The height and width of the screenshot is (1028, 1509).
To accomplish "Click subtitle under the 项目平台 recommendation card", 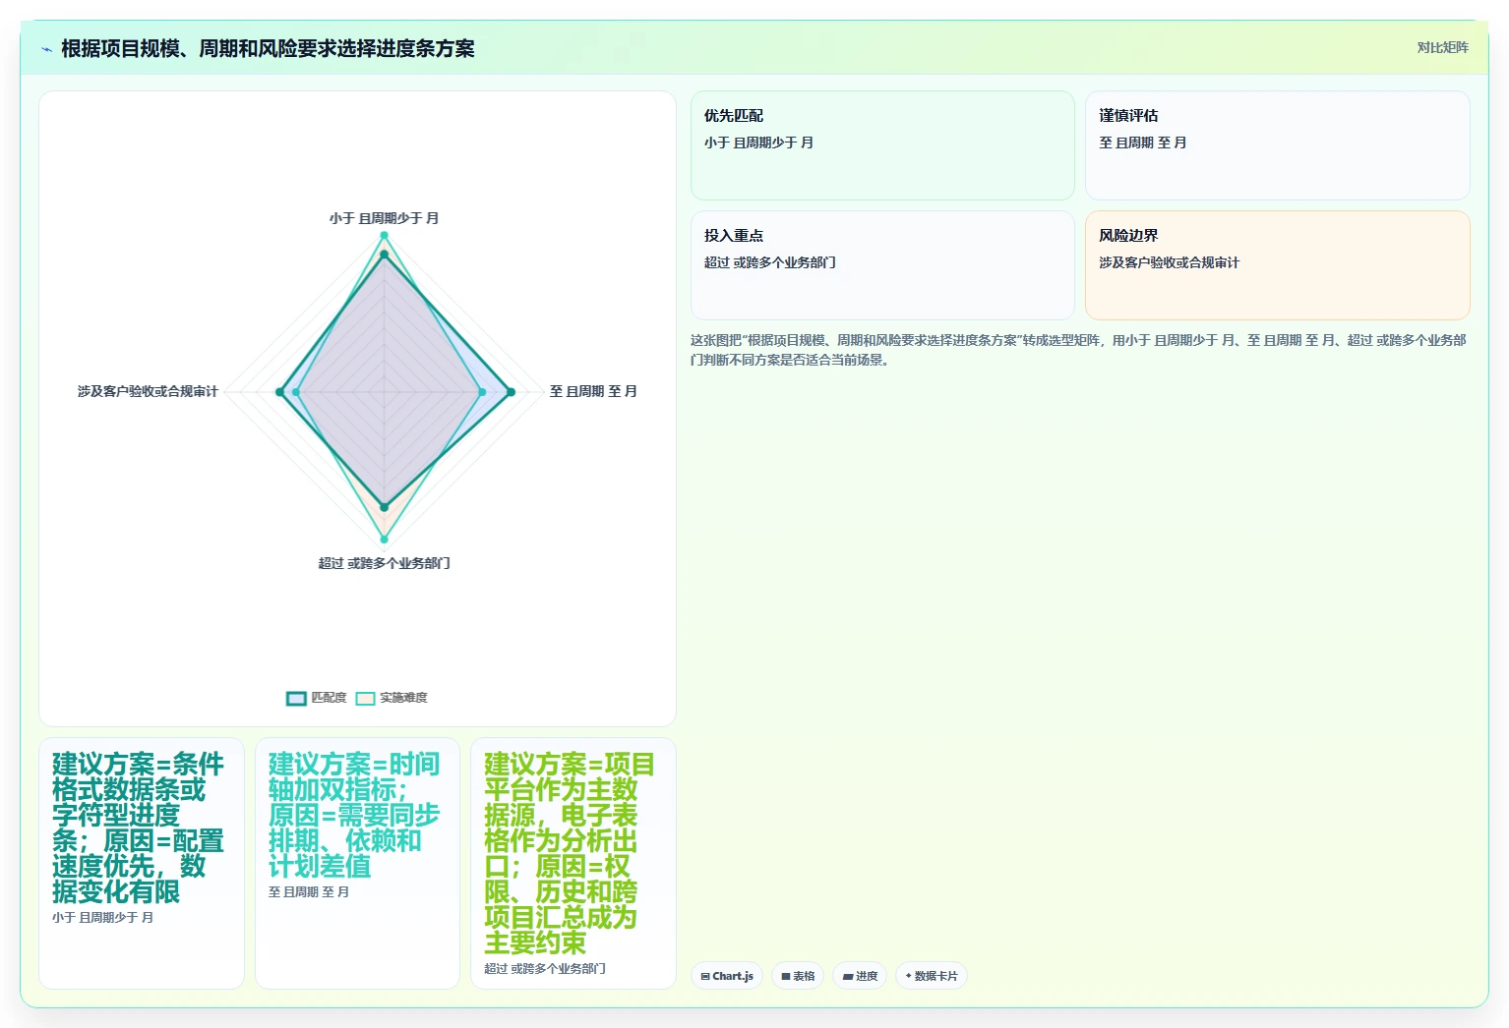I will pos(545,969).
